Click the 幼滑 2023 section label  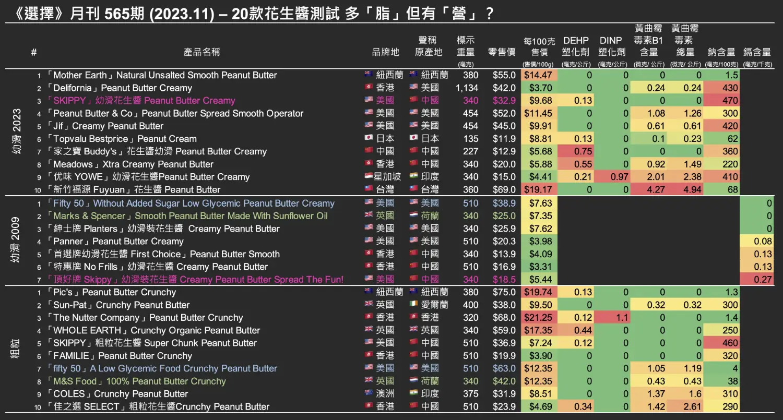tap(17, 132)
